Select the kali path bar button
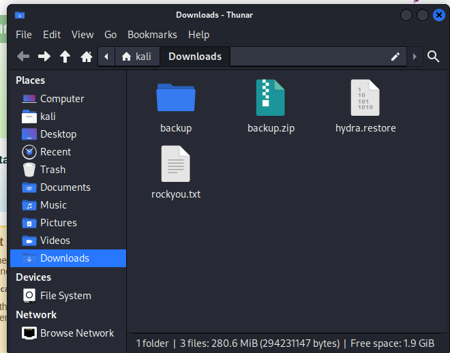Viewport: 450px width, 353px height. (137, 57)
